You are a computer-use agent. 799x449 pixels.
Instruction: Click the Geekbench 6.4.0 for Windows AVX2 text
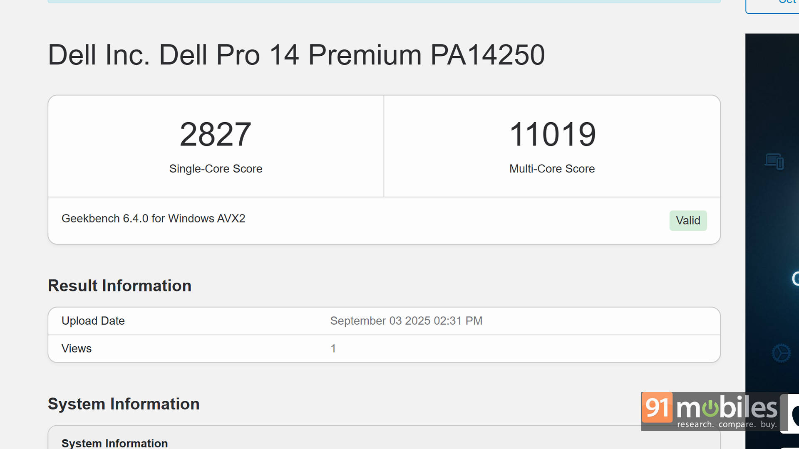(x=153, y=219)
